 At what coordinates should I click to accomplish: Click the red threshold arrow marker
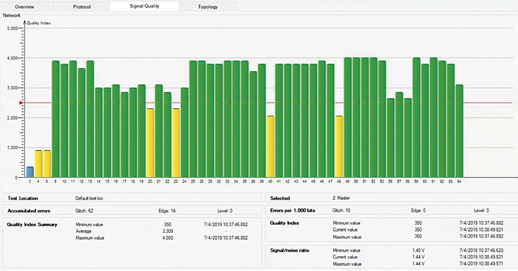pyautogui.click(x=20, y=103)
